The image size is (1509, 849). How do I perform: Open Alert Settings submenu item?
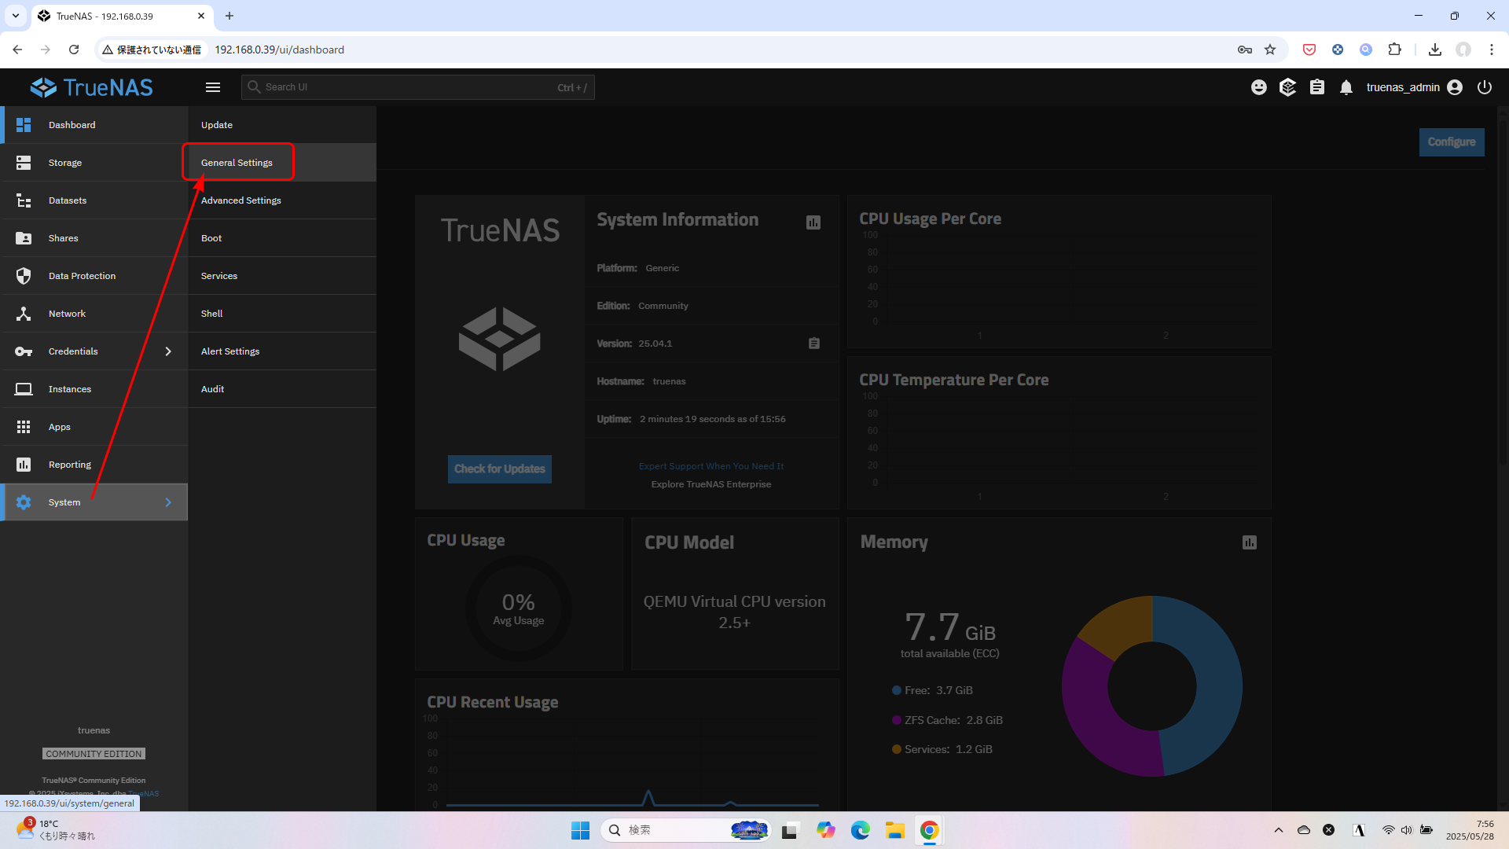(x=282, y=351)
